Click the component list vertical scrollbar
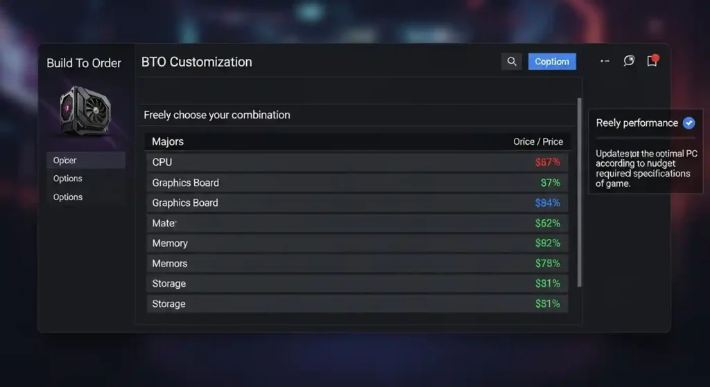 (580, 192)
